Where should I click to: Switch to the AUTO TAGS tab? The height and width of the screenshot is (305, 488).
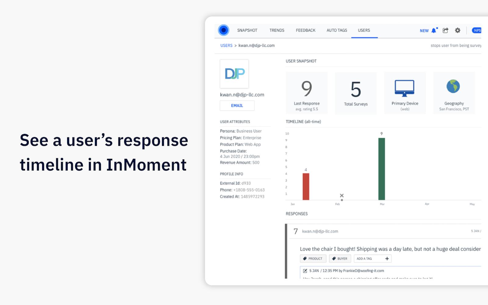pos(337,30)
